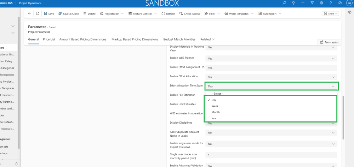Image resolution: width=354 pixels, height=167 pixels.
Task: Open the PG user account avatar
Action: (349, 3)
